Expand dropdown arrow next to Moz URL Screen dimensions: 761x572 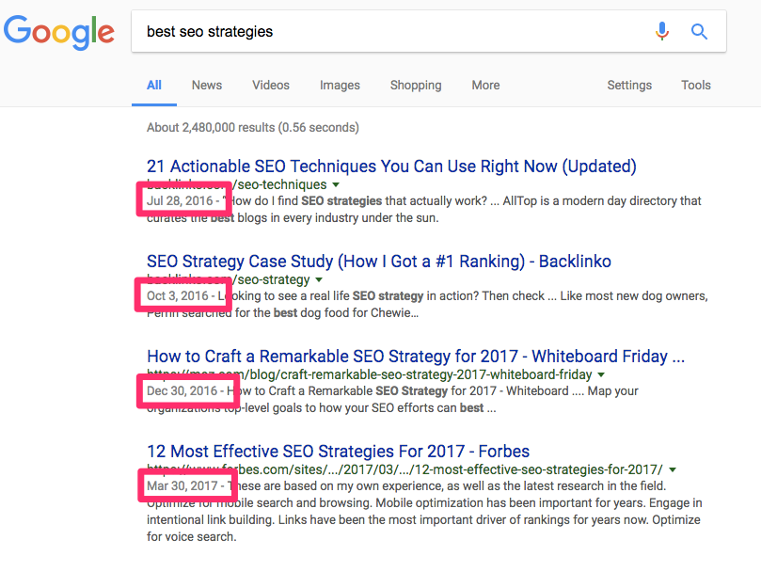pyautogui.click(x=601, y=375)
